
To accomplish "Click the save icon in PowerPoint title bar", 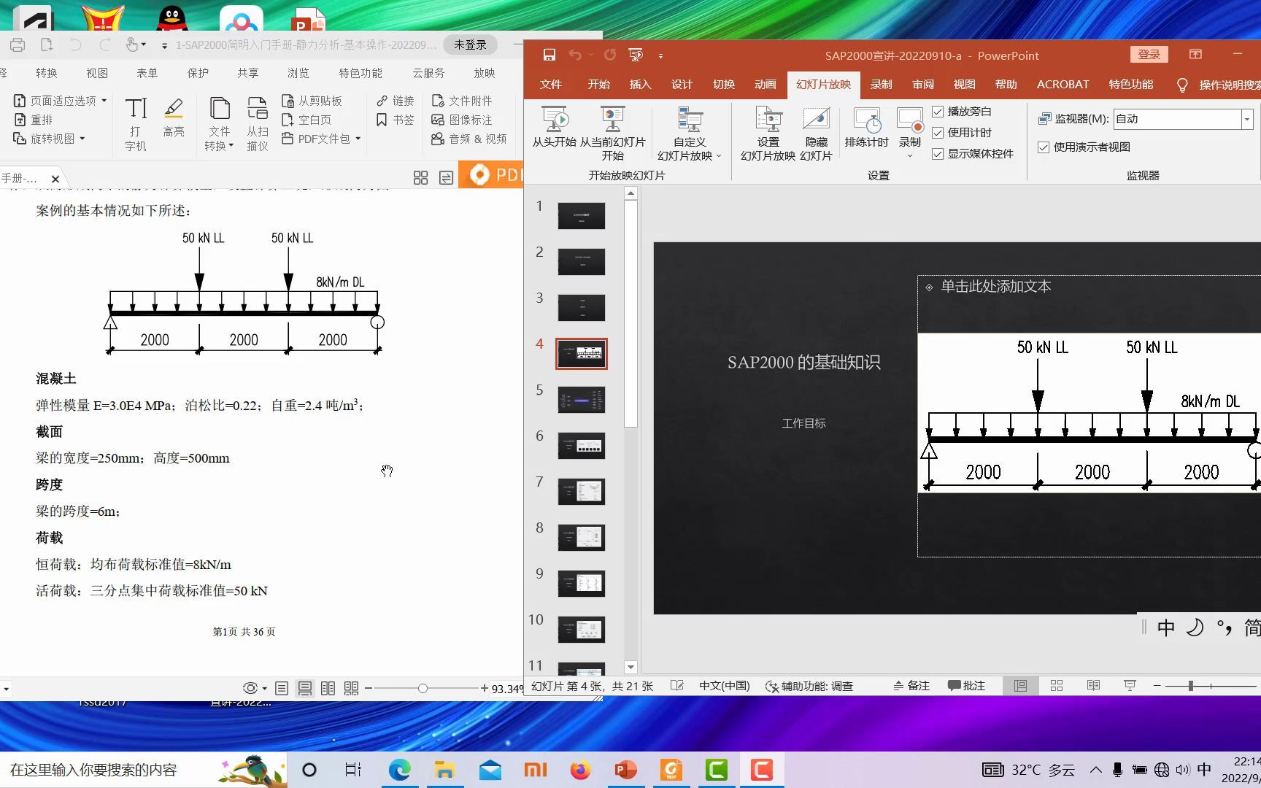I will click(x=549, y=55).
